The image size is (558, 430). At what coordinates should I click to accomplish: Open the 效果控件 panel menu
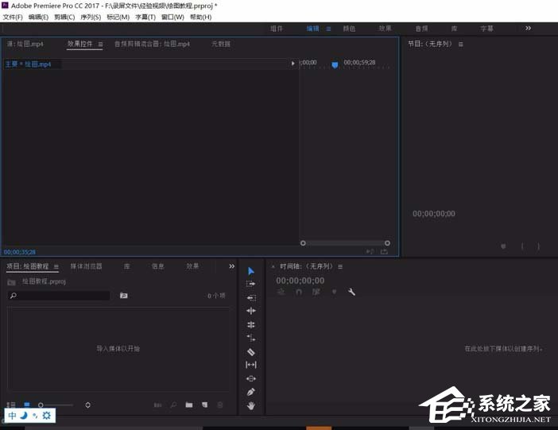101,45
